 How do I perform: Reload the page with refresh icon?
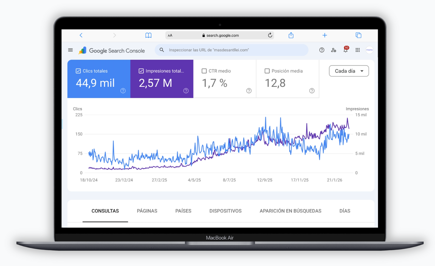click(x=270, y=35)
